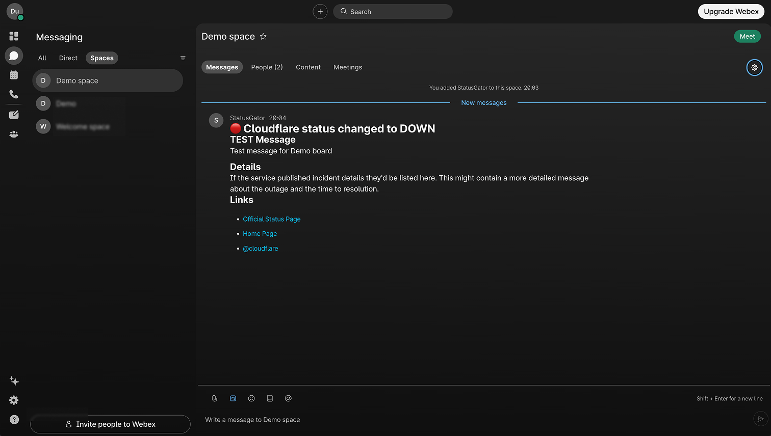Favorite Demo space with the star
This screenshot has width=771, height=436.
pyautogui.click(x=263, y=36)
